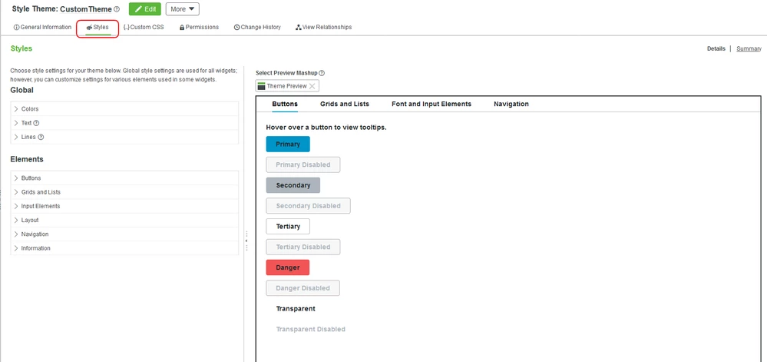
Task: Expand the Colors section
Action: pyautogui.click(x=124, y=108)
